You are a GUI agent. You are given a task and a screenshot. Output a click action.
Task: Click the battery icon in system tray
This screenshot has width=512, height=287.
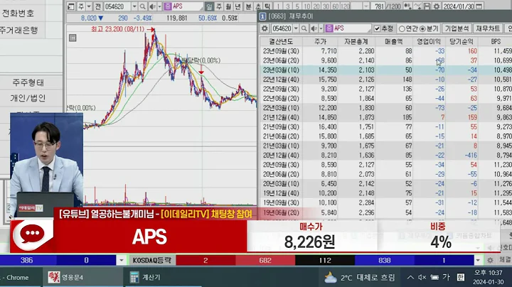click(434, 277)
